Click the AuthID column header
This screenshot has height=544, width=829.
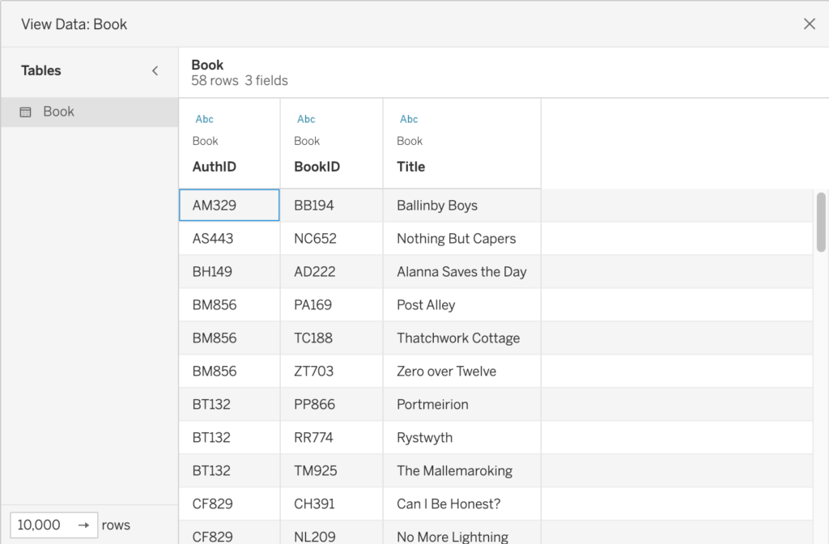click(215, 167)
